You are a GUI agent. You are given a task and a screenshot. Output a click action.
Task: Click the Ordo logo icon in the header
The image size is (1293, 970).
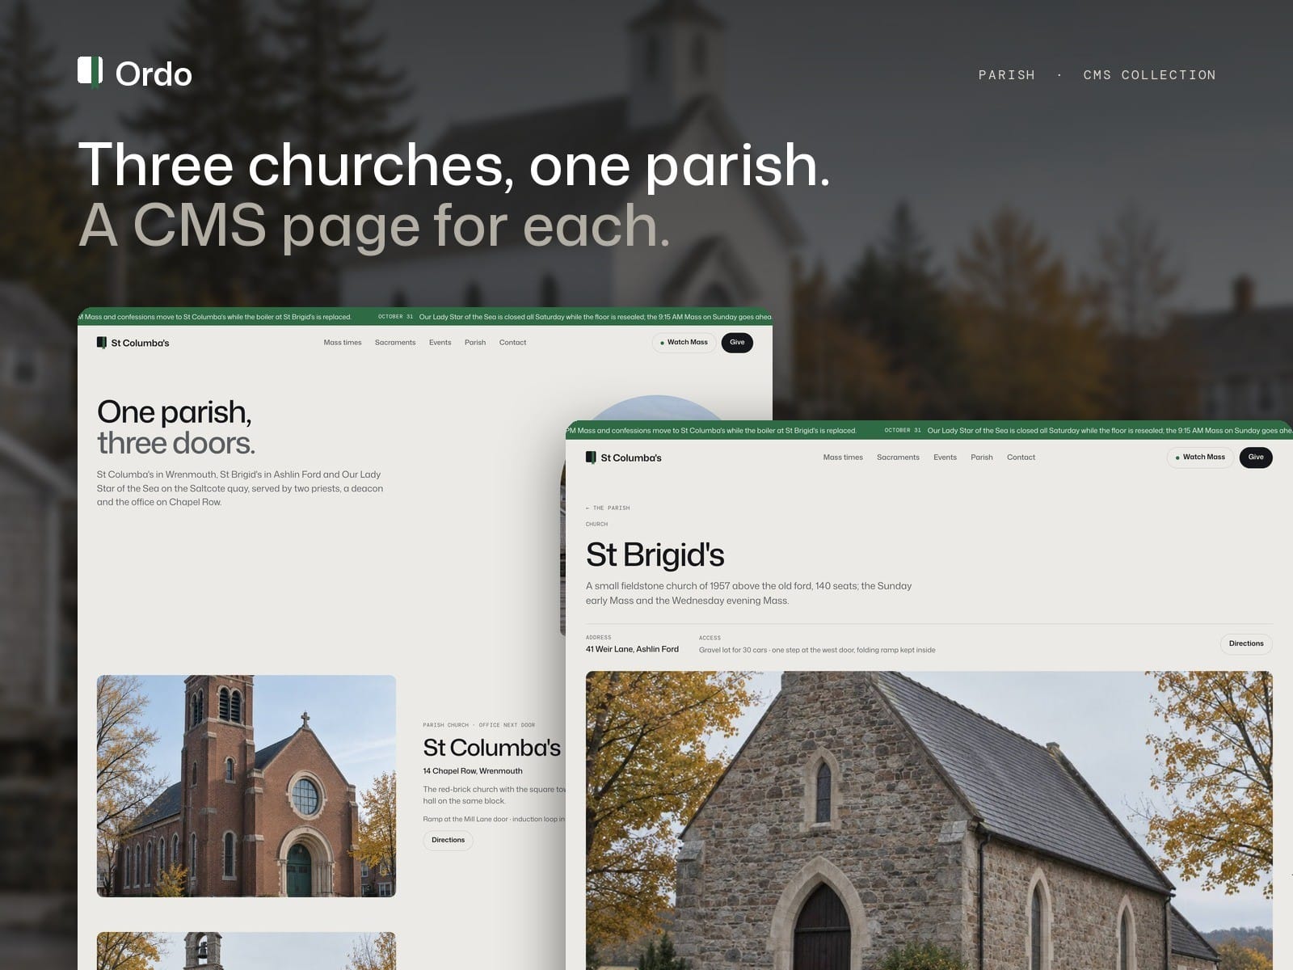(x=90, y=72)
